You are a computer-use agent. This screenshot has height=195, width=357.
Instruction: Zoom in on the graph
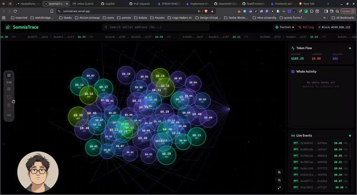pos(279,172)
